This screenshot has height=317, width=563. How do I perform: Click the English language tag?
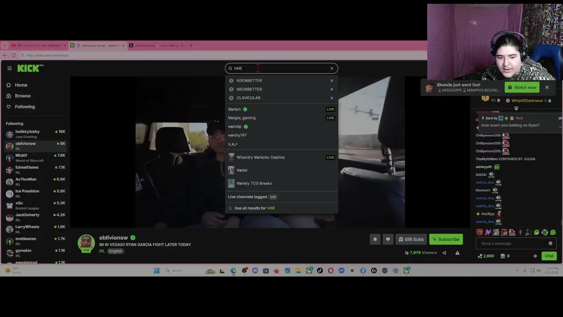coord(115,251)
